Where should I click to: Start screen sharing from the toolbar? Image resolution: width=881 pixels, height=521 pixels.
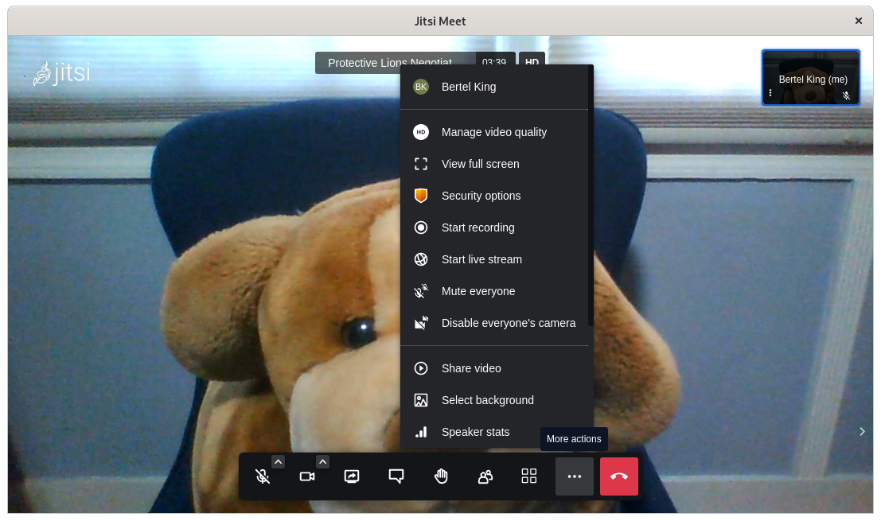tap(352, 476)
